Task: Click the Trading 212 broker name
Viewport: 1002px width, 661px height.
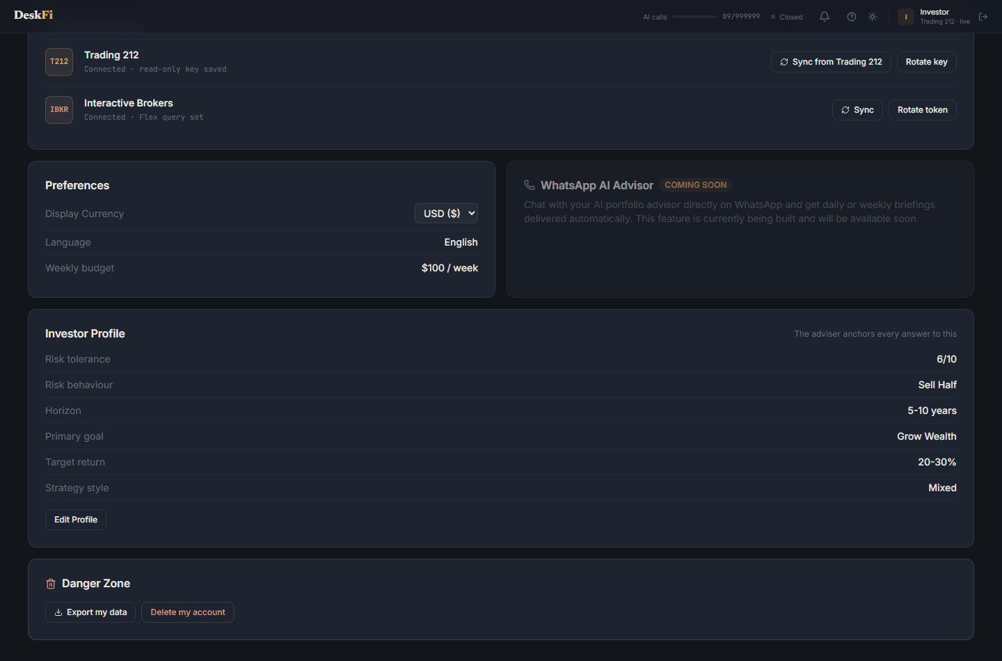Action: [111, 55]
